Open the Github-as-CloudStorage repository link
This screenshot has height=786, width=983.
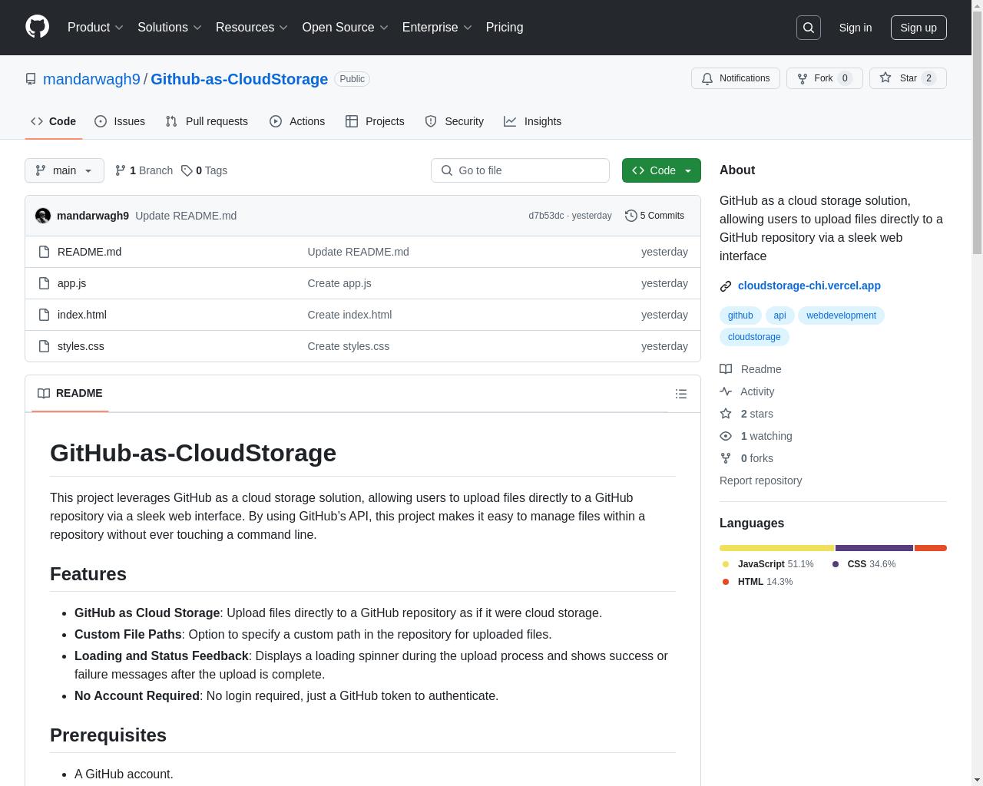(240, 79)
